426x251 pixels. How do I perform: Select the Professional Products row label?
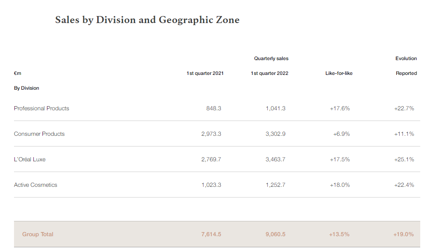point(42,108)
